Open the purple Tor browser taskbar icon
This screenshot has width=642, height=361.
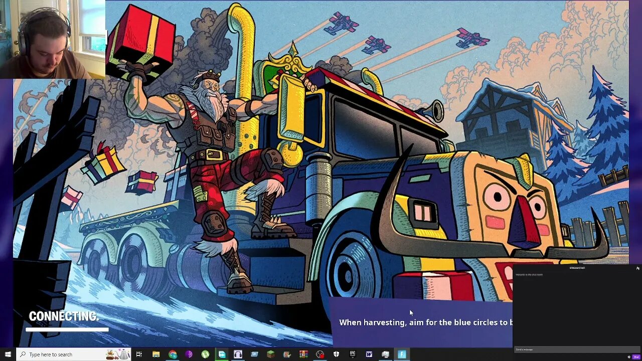pyautogui.click(x=189, y=354)
